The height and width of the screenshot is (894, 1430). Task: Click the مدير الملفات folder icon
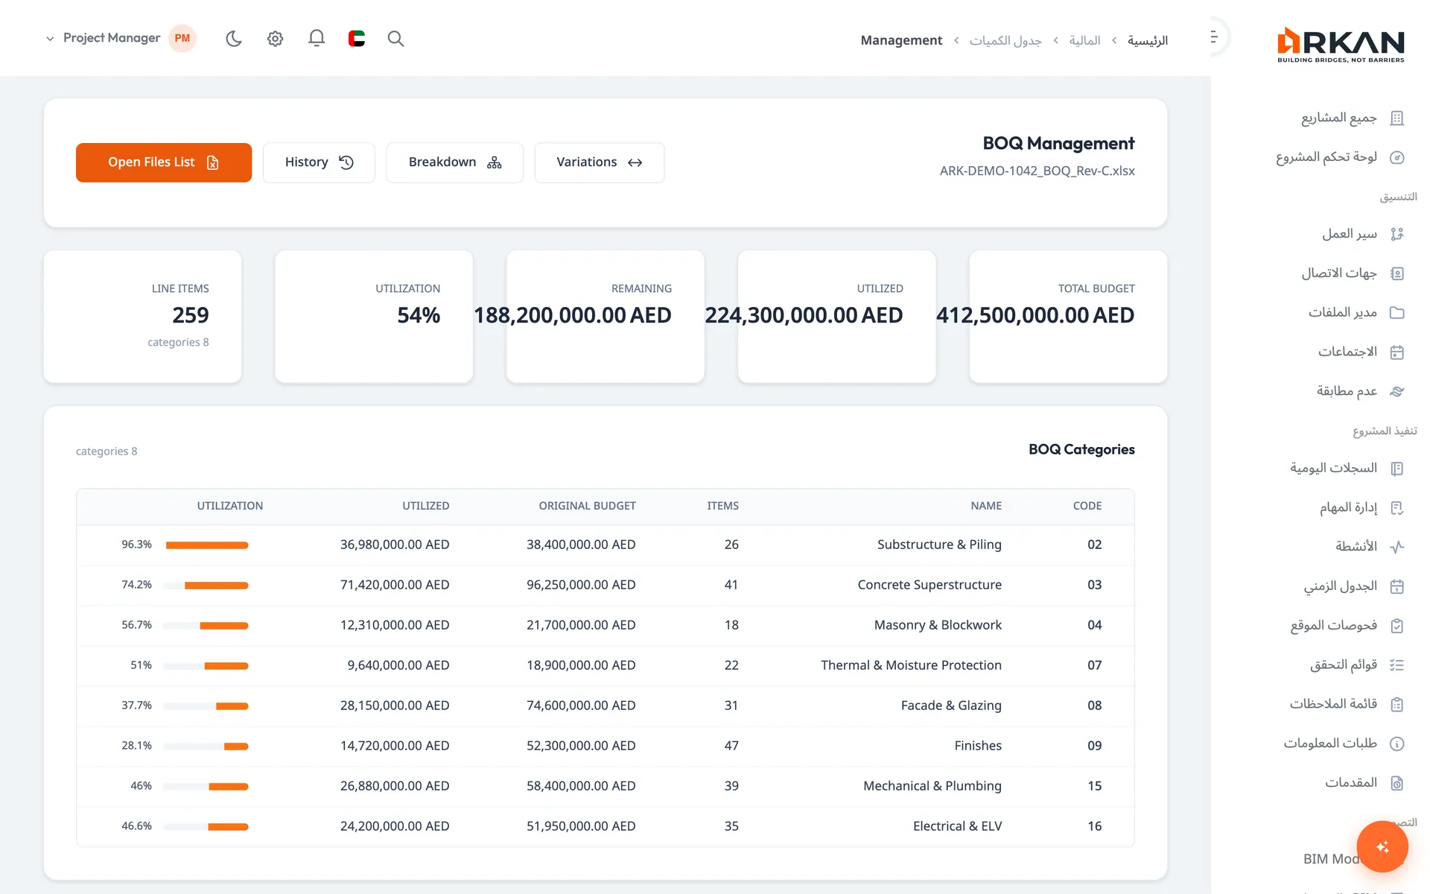[x=1397, y=313]
